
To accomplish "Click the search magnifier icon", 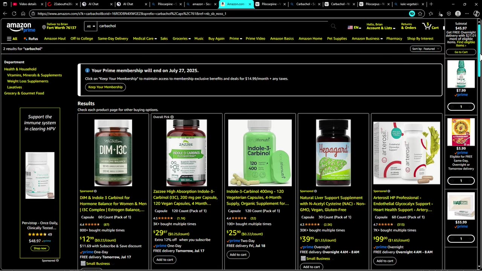I will 333,26.
